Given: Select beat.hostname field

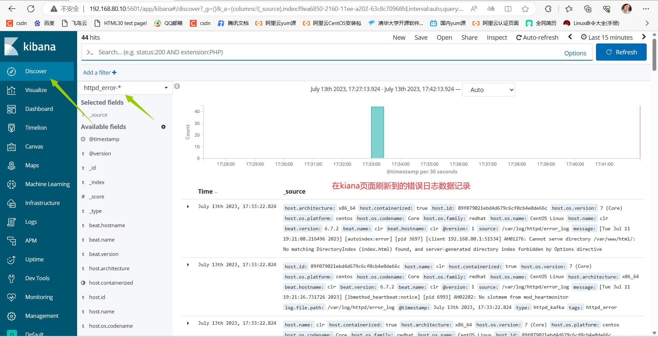Looking at the screenshot, I should [107, 225].
